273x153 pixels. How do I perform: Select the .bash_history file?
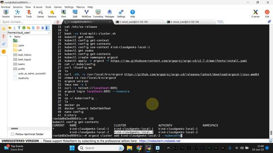pos(22,55)
